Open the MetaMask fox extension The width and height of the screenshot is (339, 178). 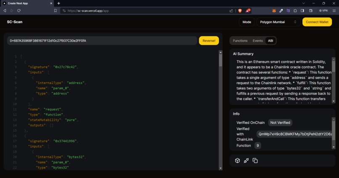click(274, 10)
